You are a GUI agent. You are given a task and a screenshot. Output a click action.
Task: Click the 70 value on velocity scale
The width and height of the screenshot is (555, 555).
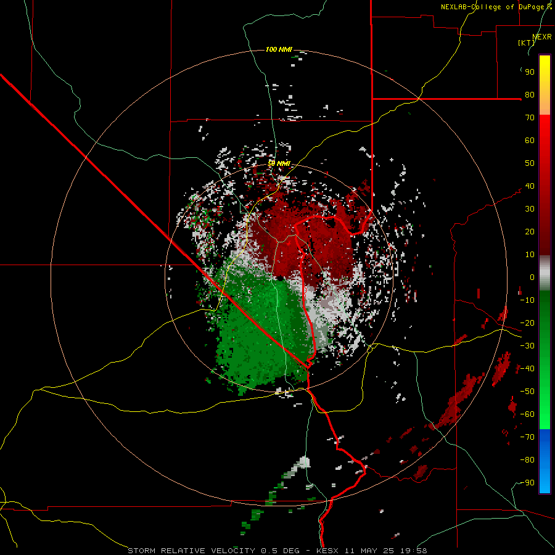click(x=530, y=118)
